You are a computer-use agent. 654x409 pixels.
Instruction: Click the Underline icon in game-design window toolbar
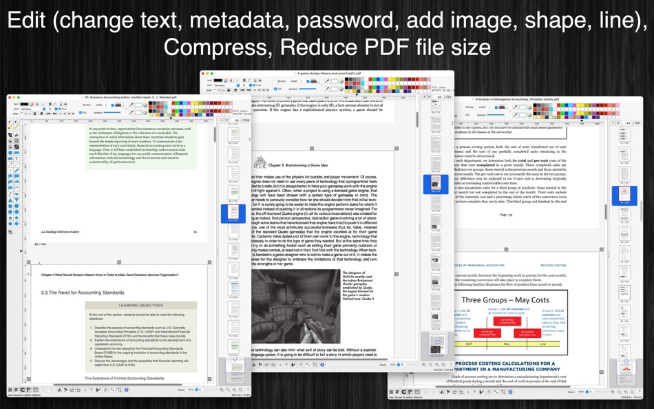(255, 80)
